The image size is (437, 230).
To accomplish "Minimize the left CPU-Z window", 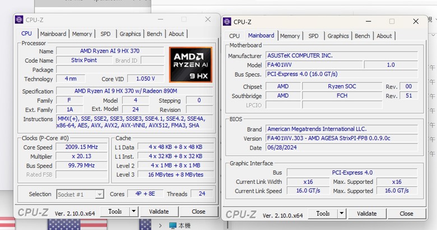I will (x=161, y=19).
